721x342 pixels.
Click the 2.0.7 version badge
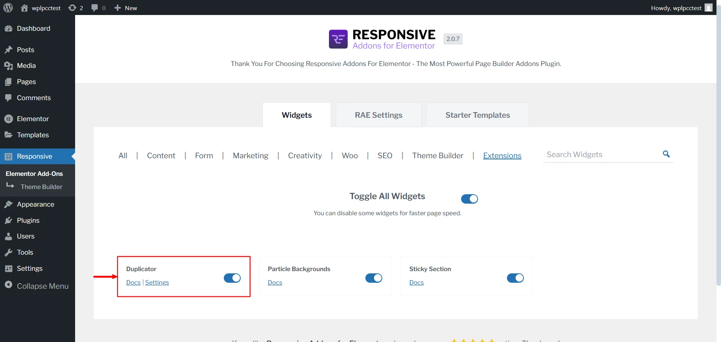(453, 39)
